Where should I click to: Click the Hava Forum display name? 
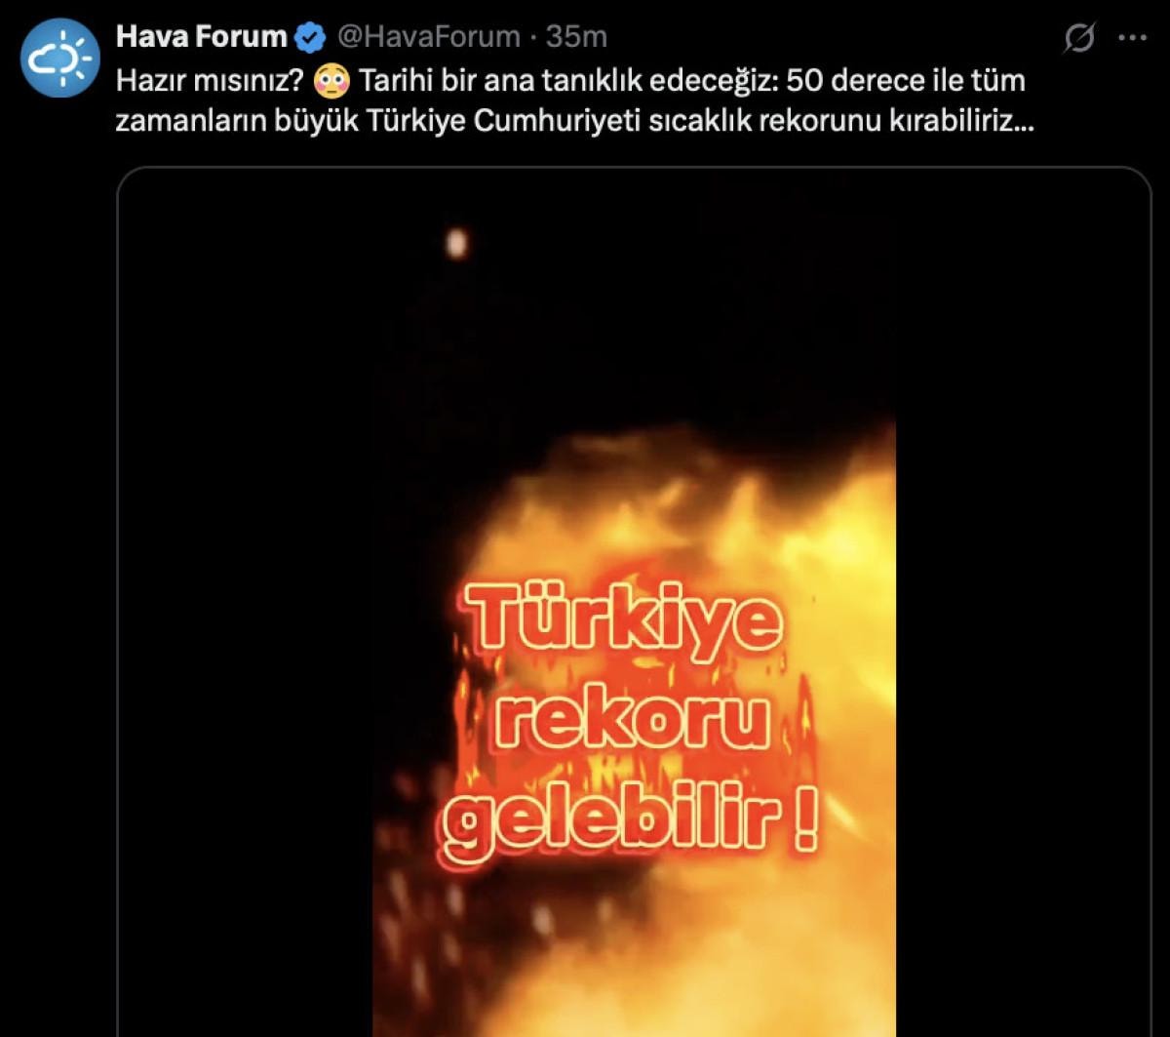202,37
